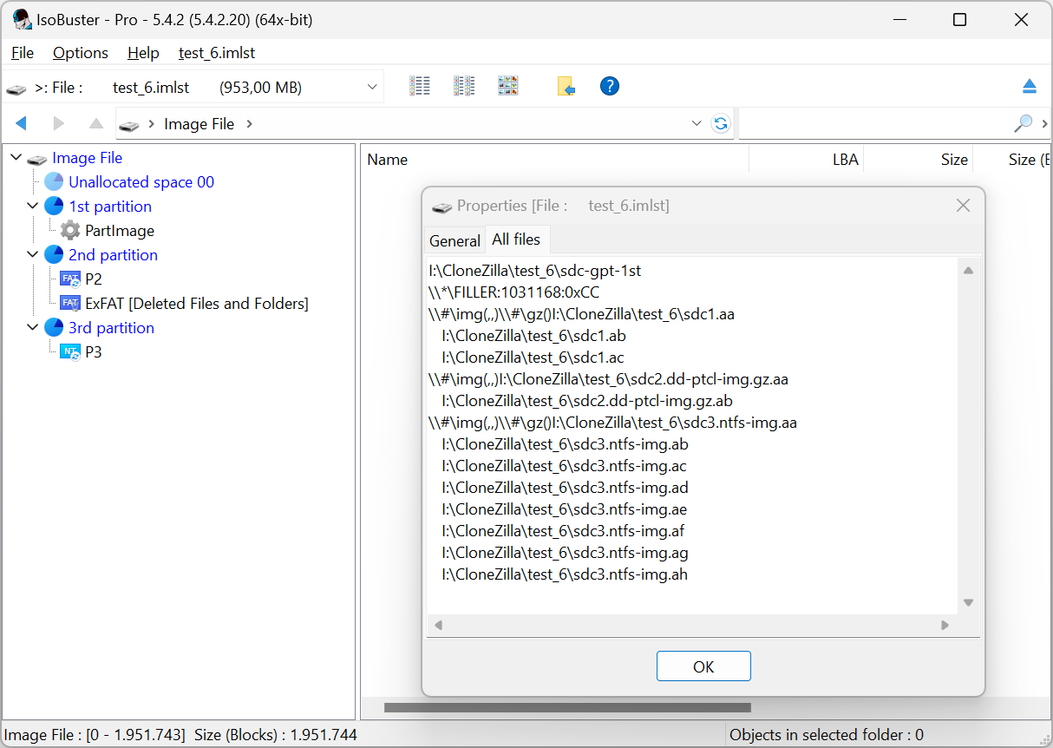Click the eject drive icon
The width and height of the screenshot is (1053, 748).
(1029, 86)
